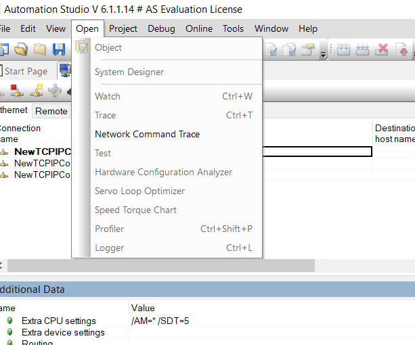Choose Logger from Open menu
415x345 pixels.
(x=167, y=248)
